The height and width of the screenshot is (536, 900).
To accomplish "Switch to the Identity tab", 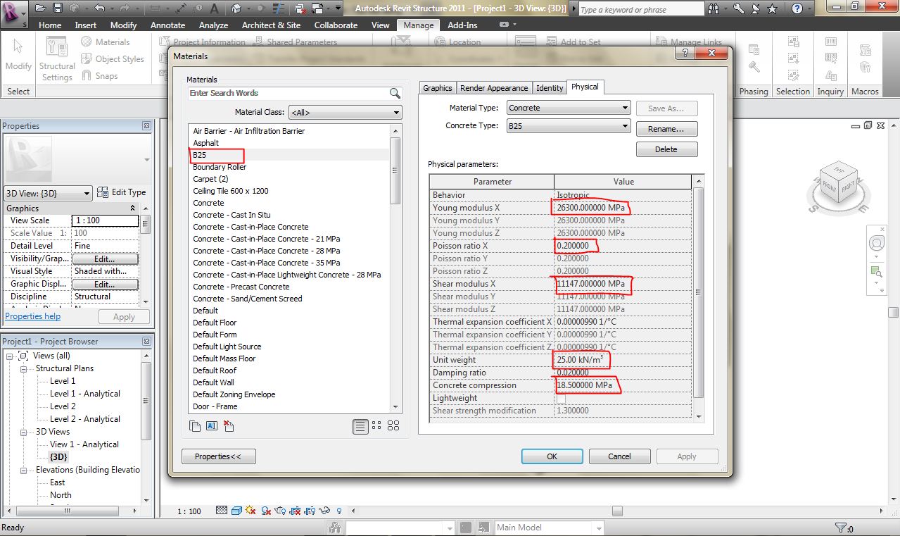I will click(550, 88).
